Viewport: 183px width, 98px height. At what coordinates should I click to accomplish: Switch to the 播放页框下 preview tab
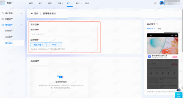151,29
